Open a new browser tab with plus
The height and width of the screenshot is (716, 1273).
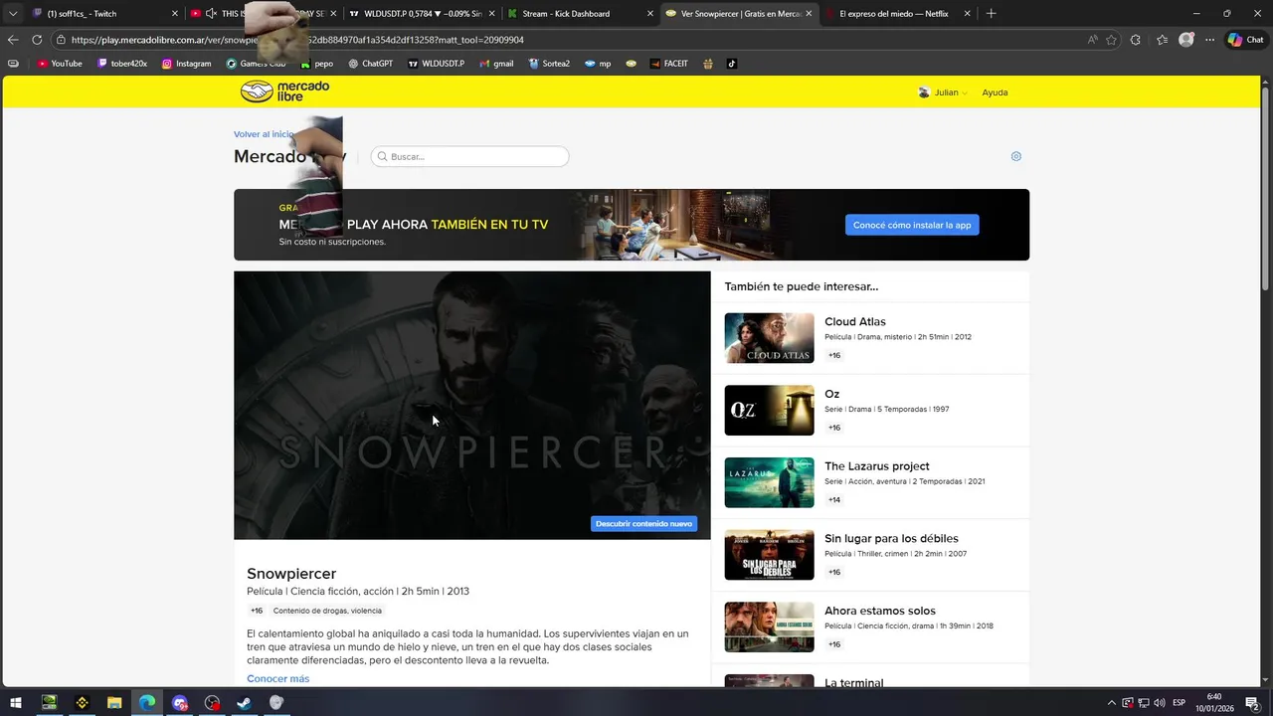[991, 14]
